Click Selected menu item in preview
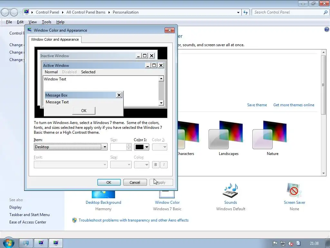Screen dimensions: 330x248 click(x=88, y=72)
